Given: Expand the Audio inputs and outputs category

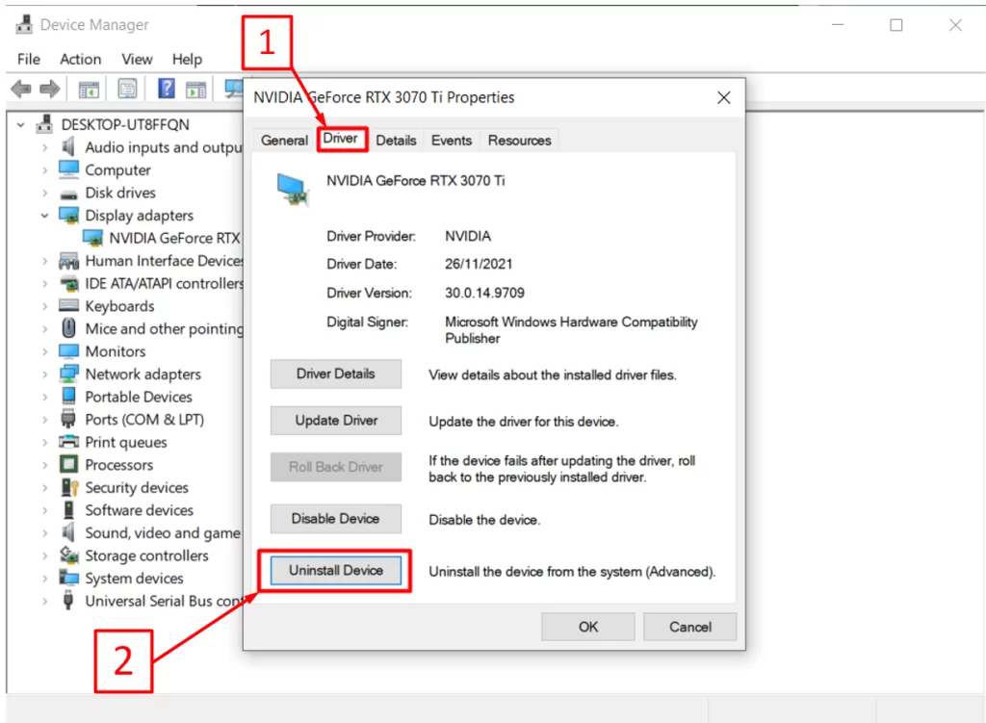Looking at the screenshot, I should pos(44,147).
